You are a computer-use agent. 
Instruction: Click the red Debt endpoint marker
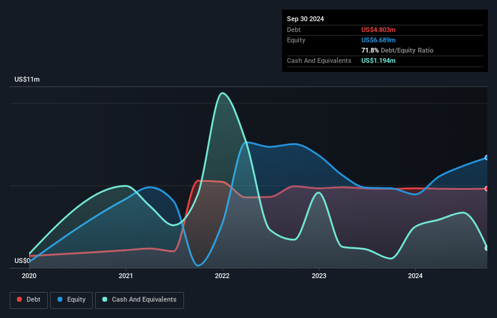487,189
